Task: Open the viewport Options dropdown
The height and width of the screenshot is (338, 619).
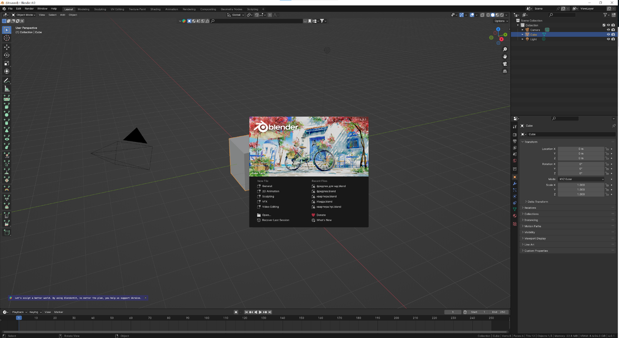Action: tap(500, 21)
